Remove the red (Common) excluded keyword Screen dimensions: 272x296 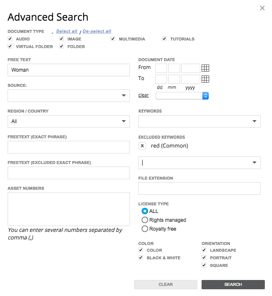(143, 146)
